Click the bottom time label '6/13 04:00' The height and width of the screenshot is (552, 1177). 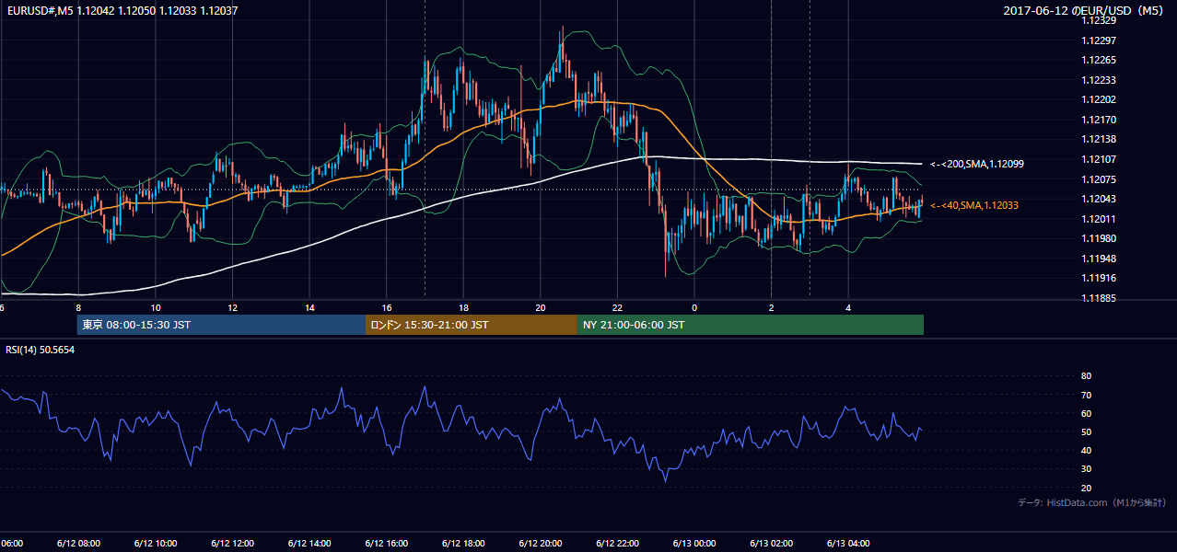point(849,544)
